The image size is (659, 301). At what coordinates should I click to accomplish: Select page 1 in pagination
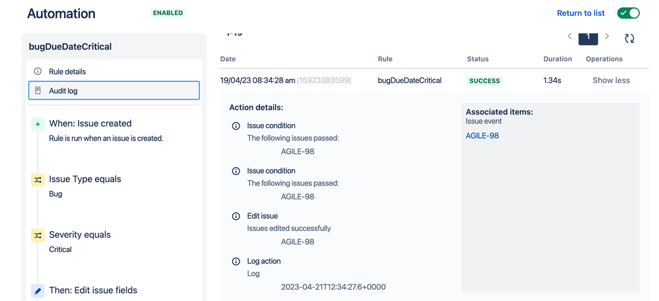tap(588, 38)
